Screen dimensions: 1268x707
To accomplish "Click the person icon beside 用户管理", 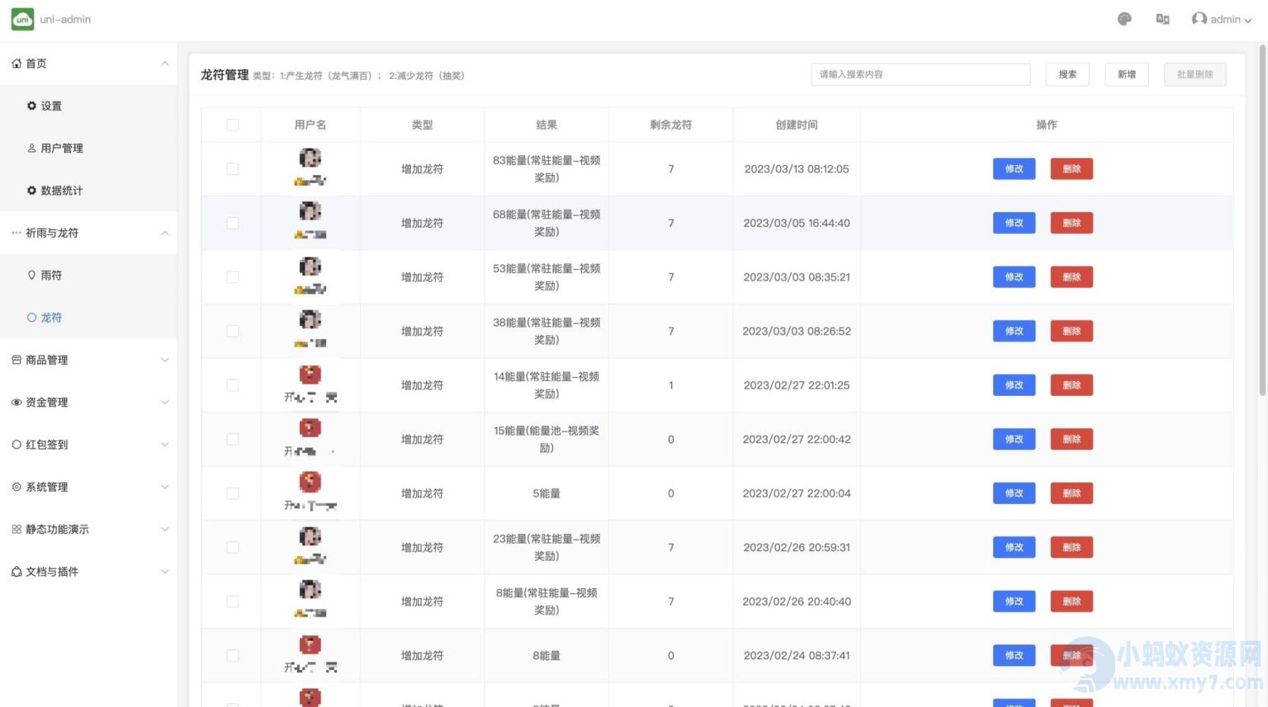I will coord(31,148).
